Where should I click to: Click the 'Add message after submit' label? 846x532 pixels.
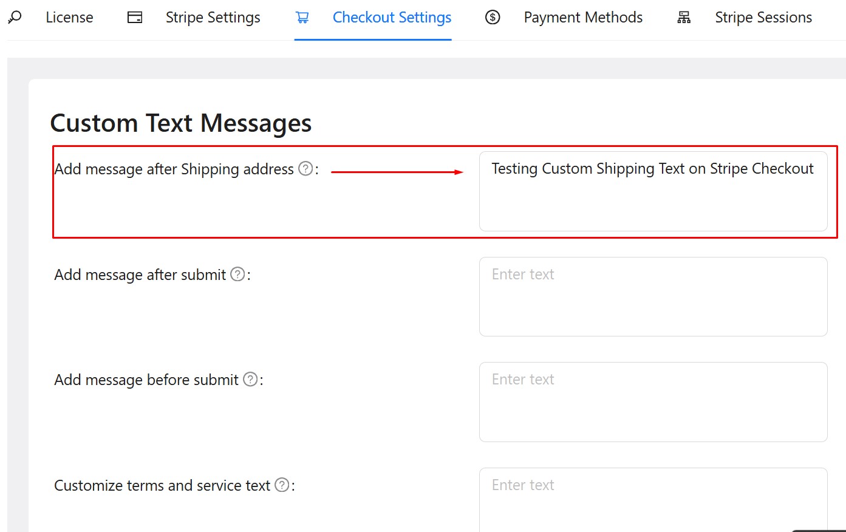(140, 275)
